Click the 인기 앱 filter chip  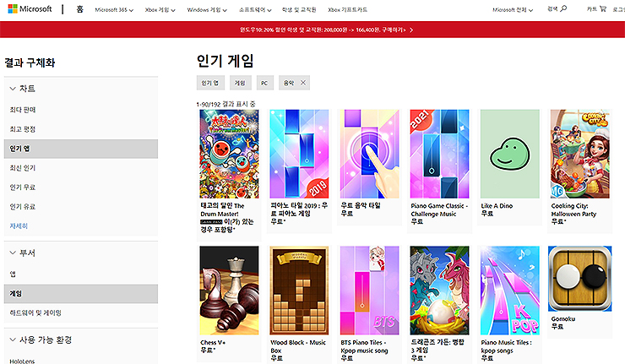(210, 83)
